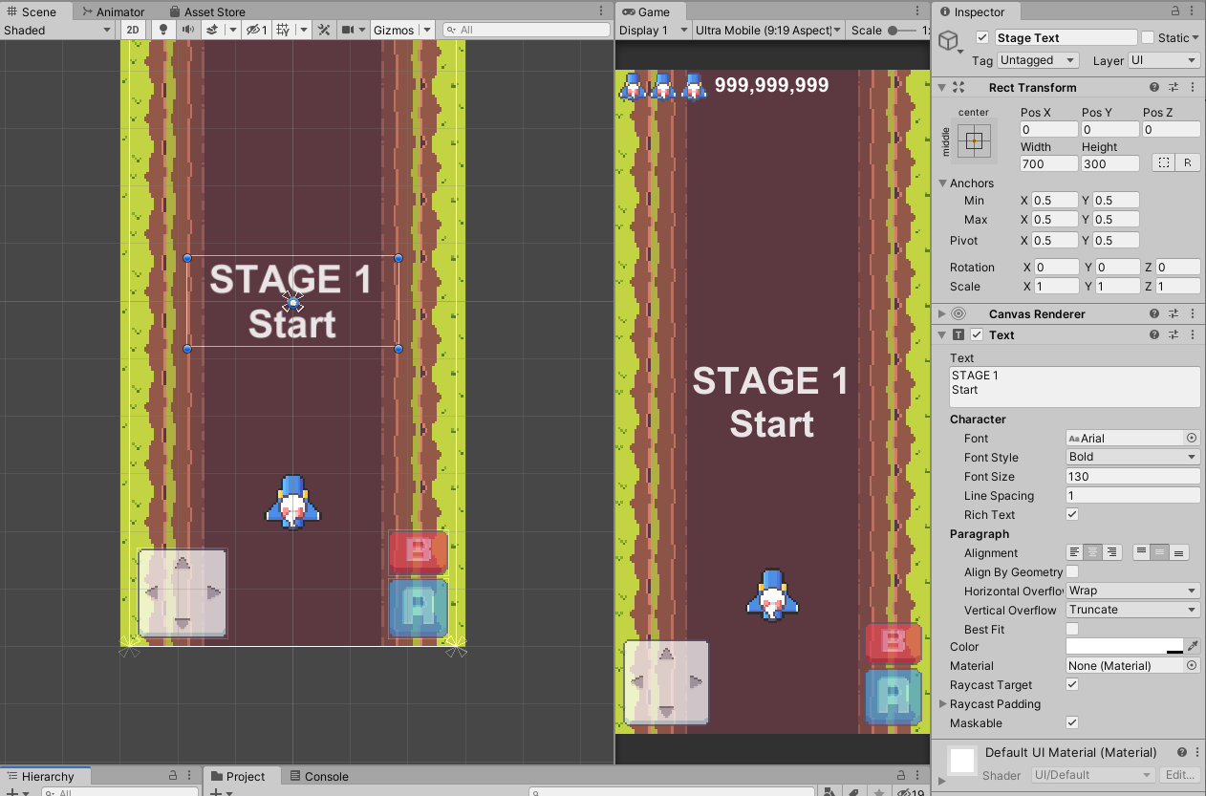This screenshot has width=1206, height=796.
Task: Open Canvas Renderer help icon
Action: coord(1154,313)
